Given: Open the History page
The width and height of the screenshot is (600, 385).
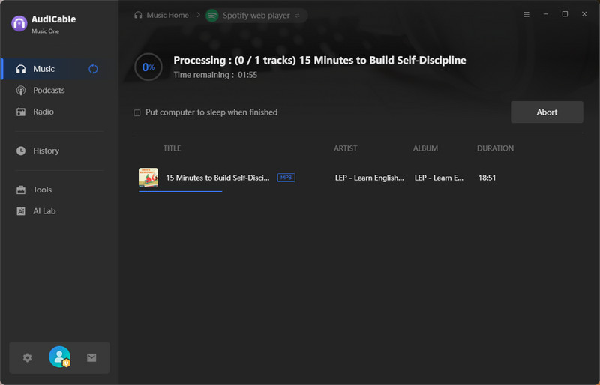Looking at the screenshot, I should point(59,151).
